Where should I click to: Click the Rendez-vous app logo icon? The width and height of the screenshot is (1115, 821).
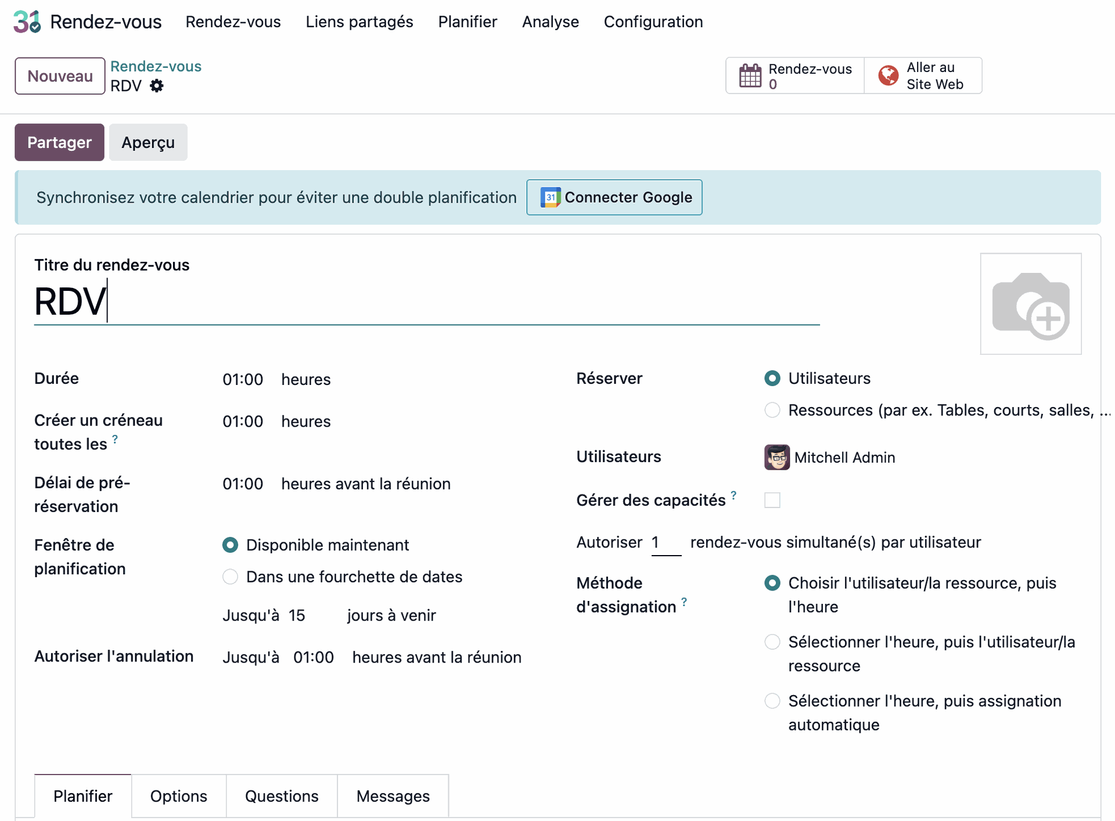[x=27, y=21]
